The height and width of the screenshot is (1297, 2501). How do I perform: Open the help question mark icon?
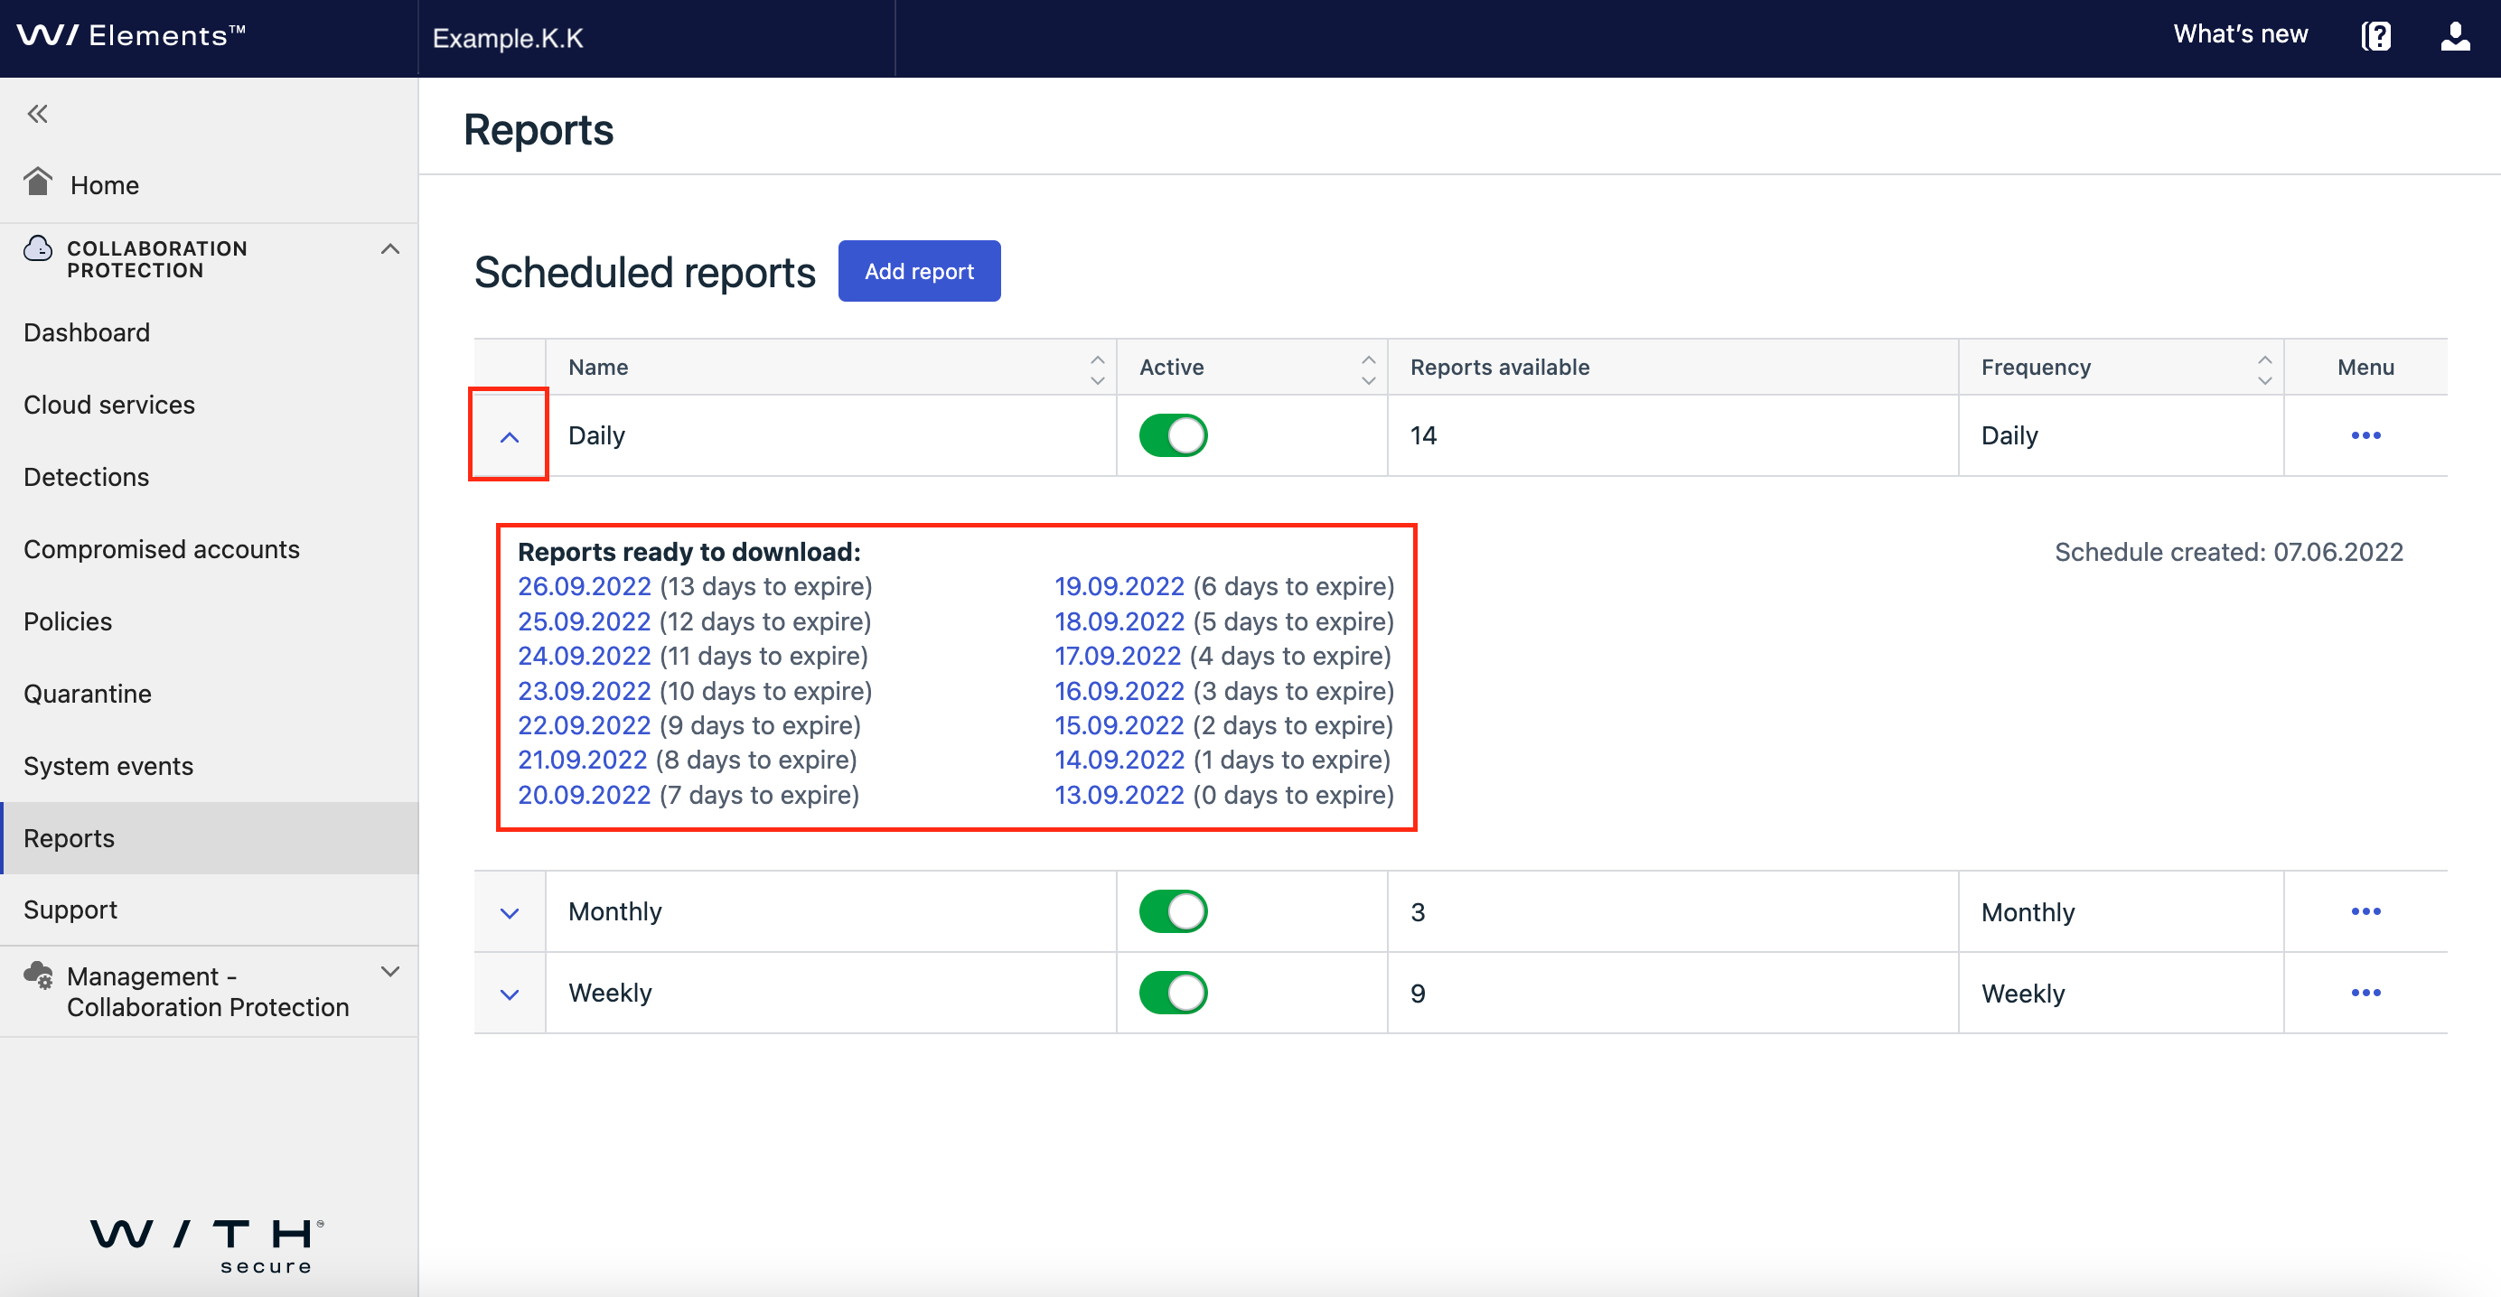(x=2375, y=36)
